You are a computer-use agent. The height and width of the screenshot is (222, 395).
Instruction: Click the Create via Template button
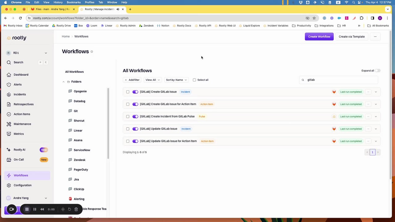coord(351,37)
